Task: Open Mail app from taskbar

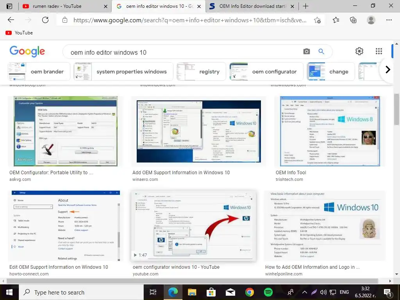Action: (230, 292)
